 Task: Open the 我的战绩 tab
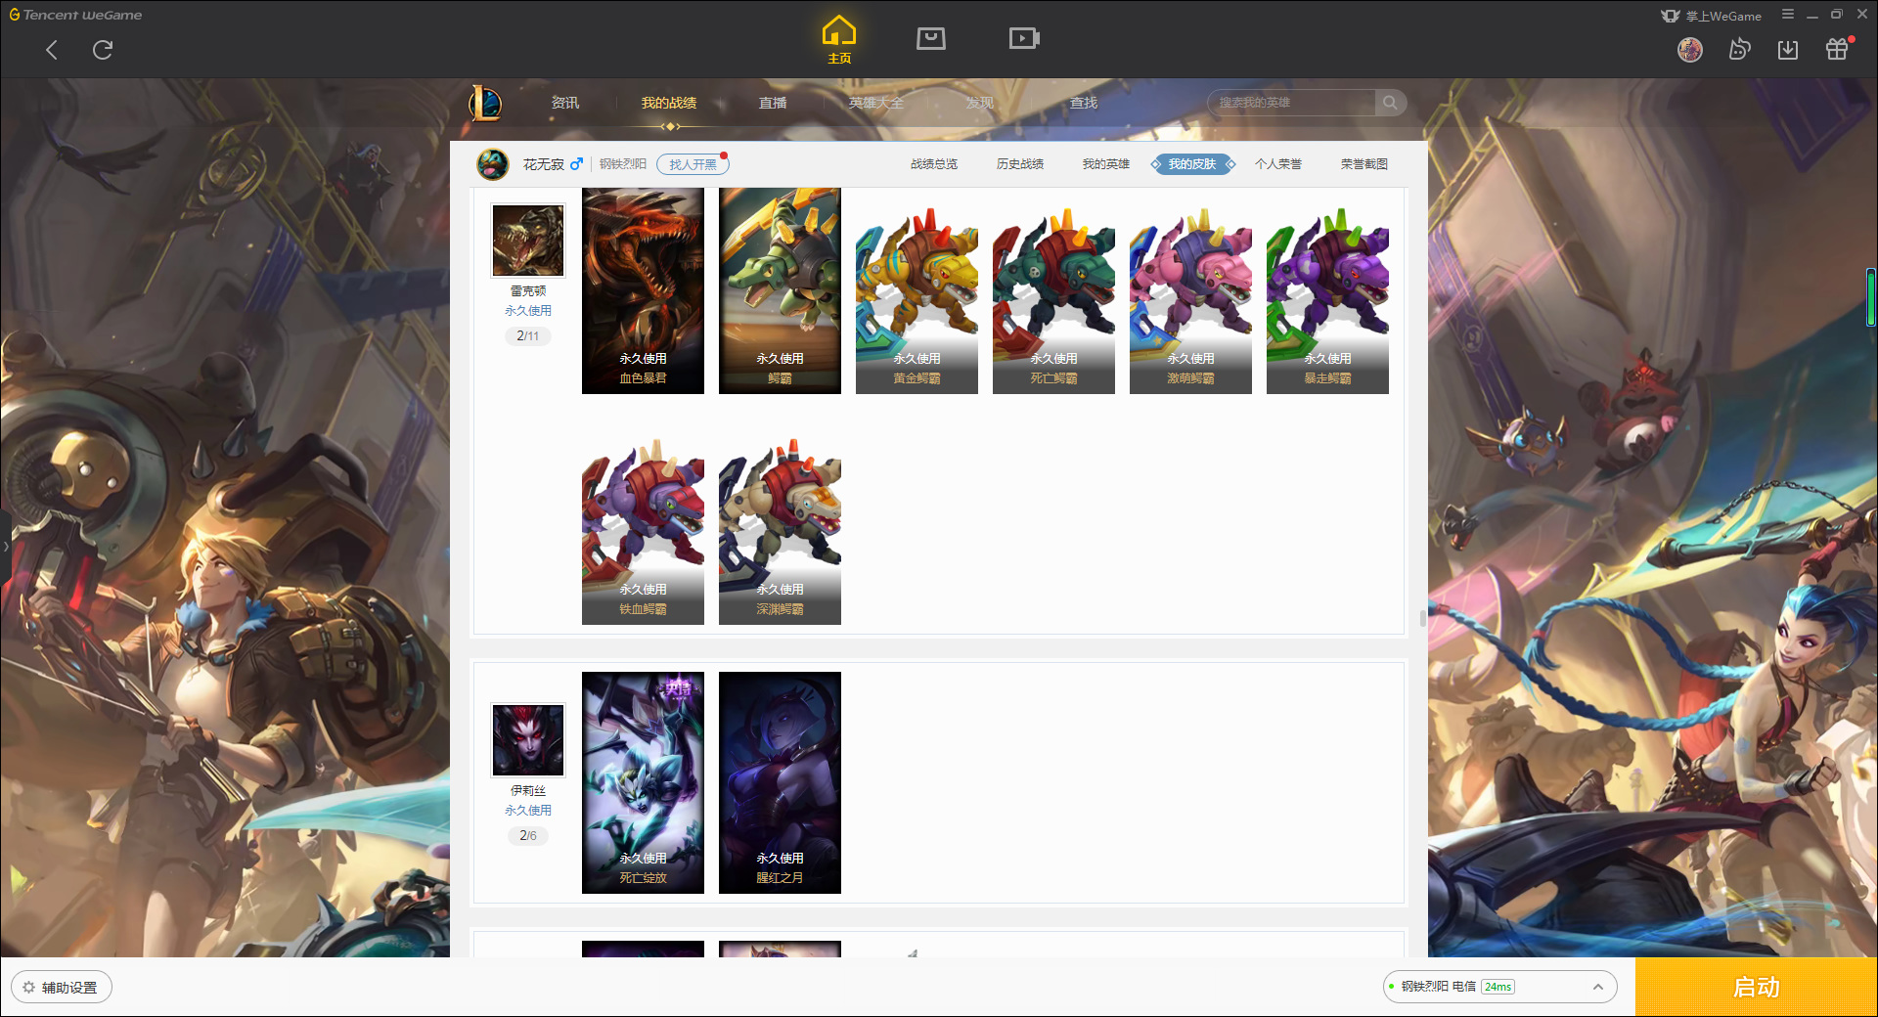pyautogui.click(x=669, y=103)
